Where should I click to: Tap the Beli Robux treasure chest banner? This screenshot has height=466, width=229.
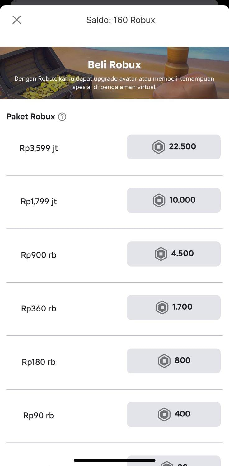[115, 73]
